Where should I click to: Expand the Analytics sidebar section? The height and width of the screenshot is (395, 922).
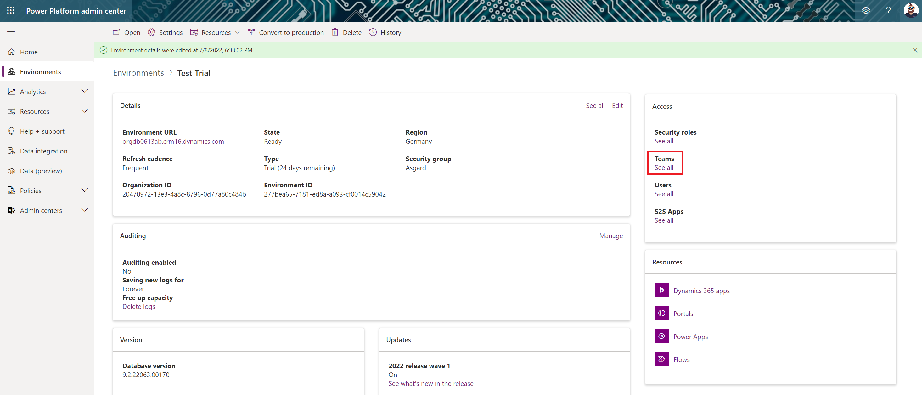[85, 91]
